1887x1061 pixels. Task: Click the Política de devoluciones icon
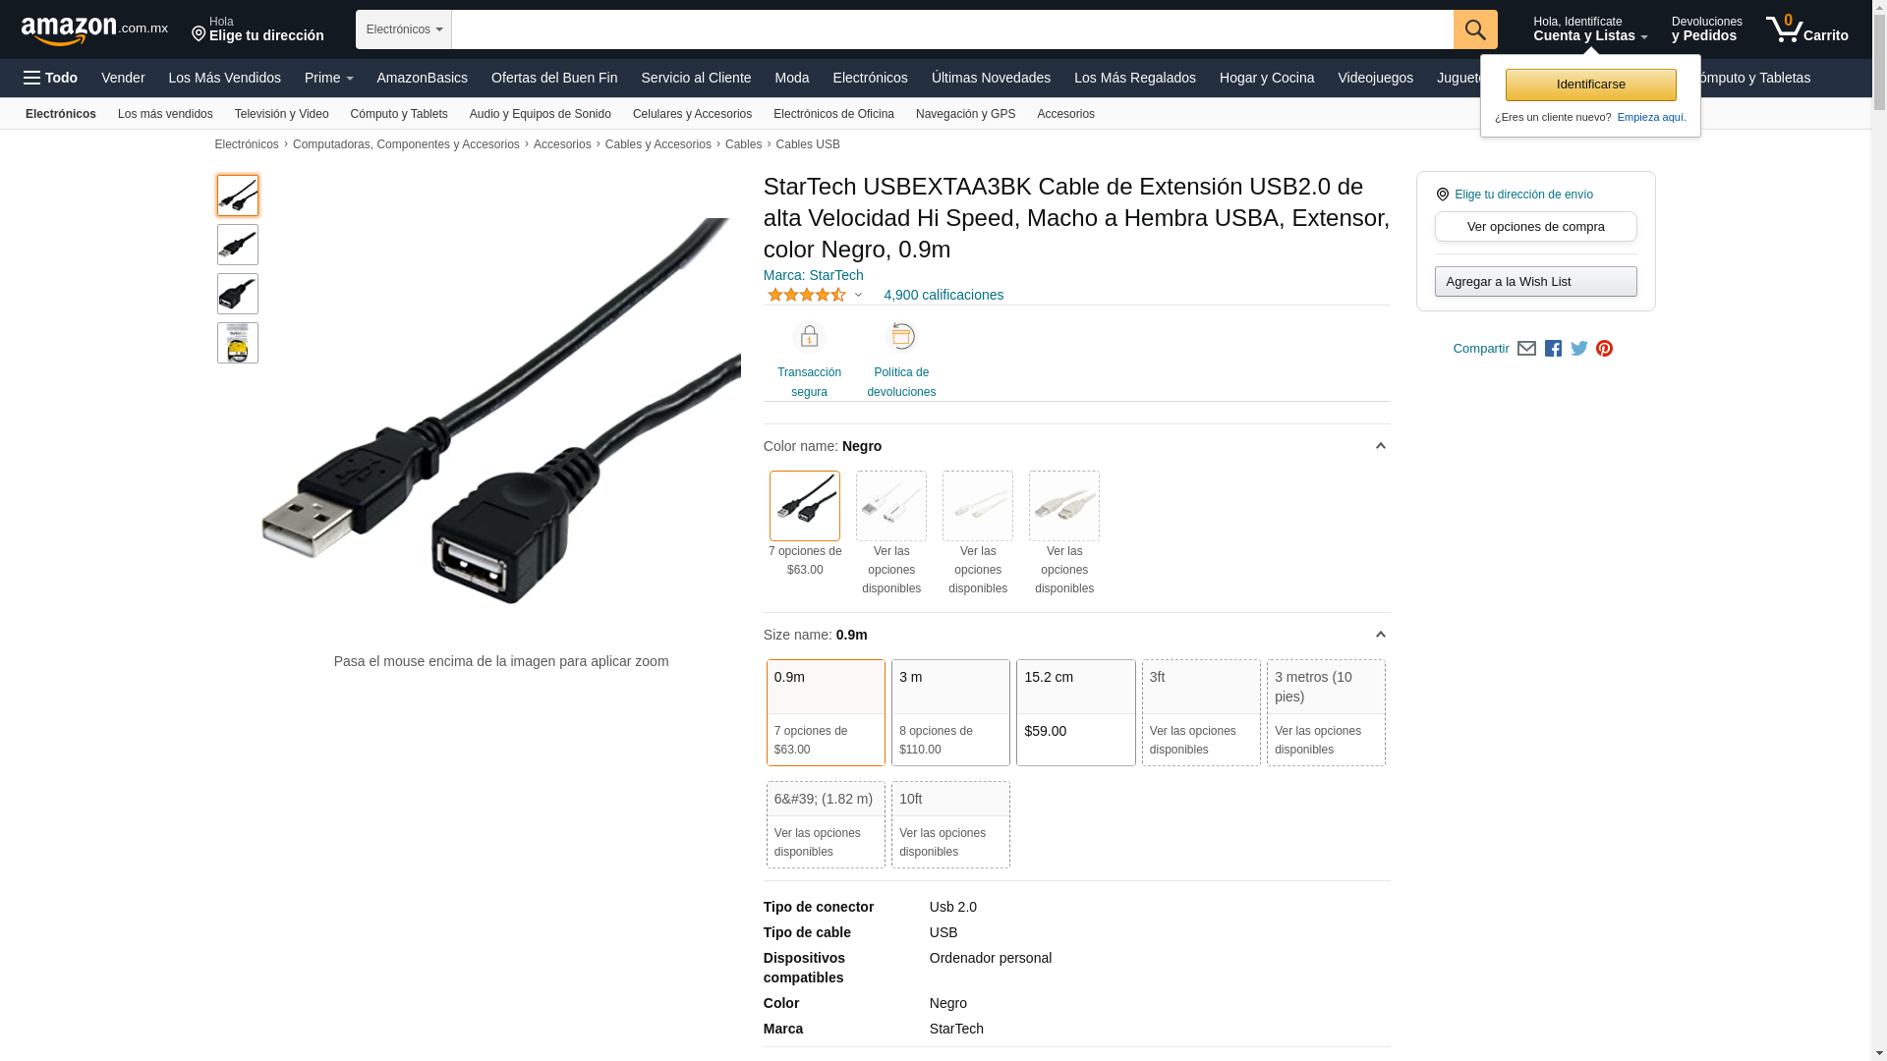(x=901, y=337)
